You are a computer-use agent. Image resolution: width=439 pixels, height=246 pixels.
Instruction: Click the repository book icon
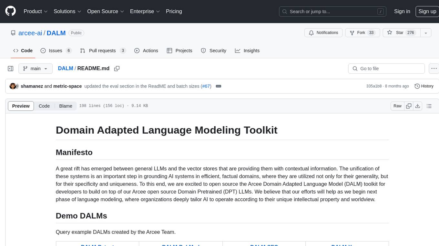[x=13, y=33]
